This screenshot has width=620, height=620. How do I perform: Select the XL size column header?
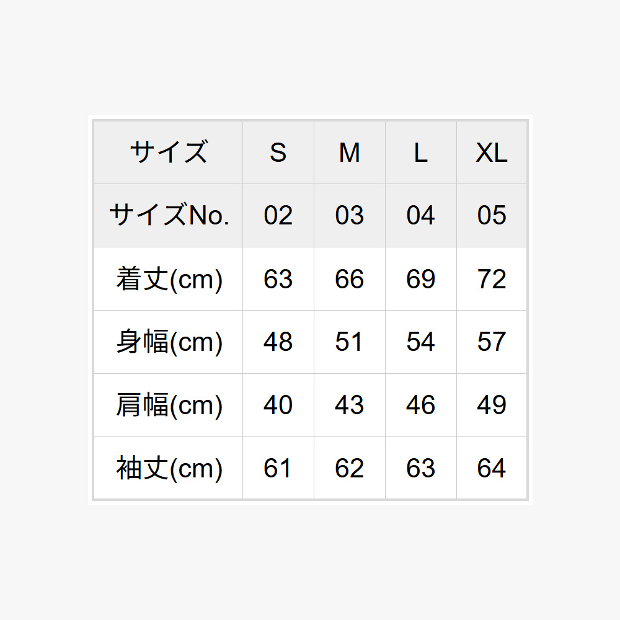click(492, 153)
